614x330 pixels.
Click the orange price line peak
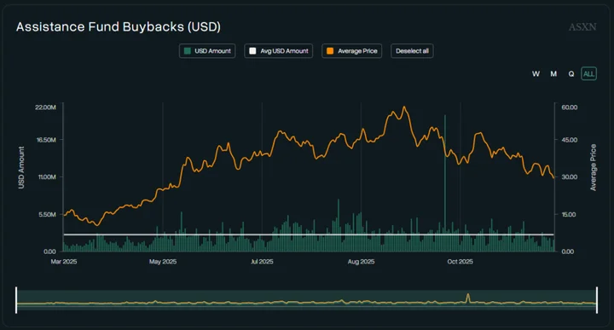point(404,107)
